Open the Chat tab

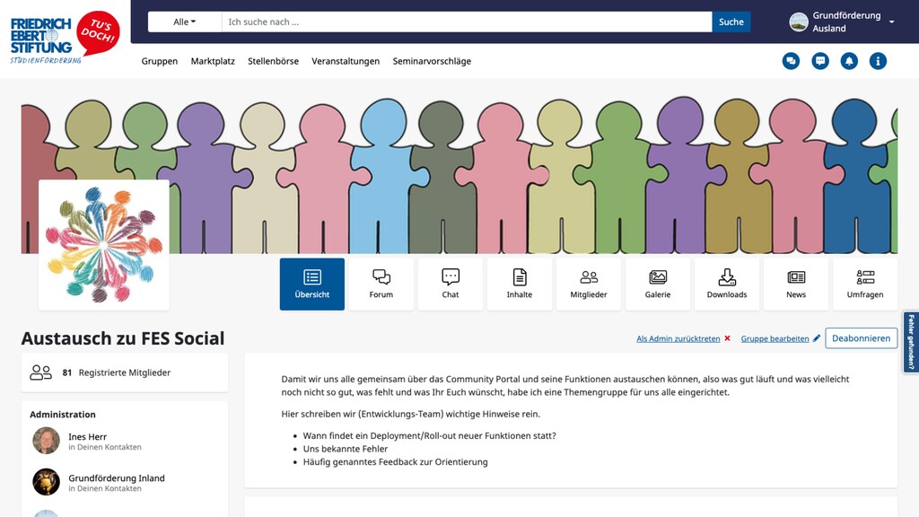pyautogui.click(x=451, y=285)
